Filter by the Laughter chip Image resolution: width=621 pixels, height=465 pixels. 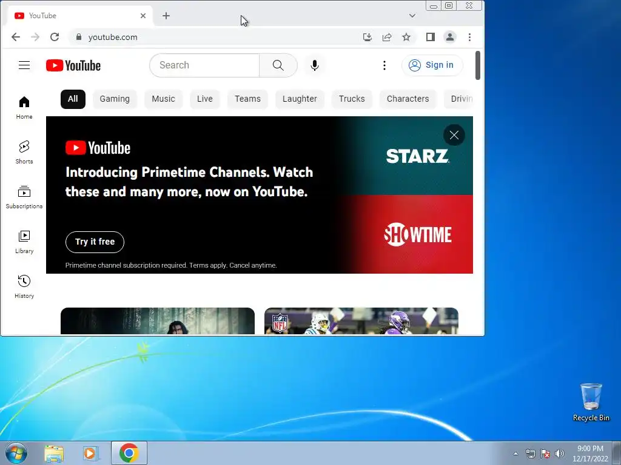click(300, 99)
